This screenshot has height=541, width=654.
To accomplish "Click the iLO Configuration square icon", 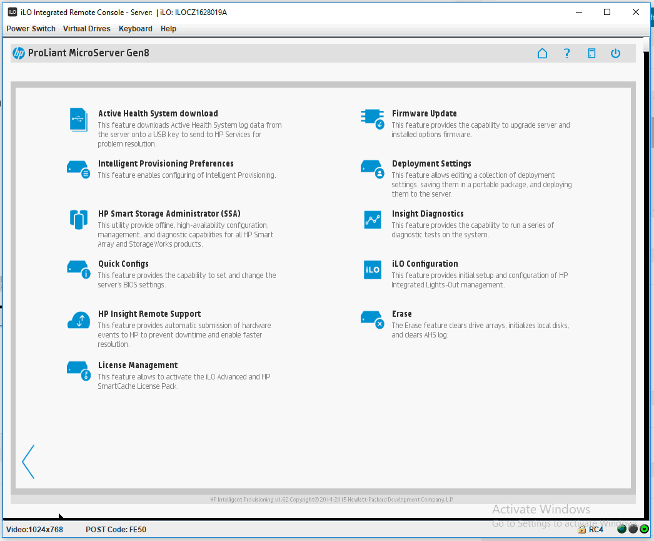I will point(372,269).
